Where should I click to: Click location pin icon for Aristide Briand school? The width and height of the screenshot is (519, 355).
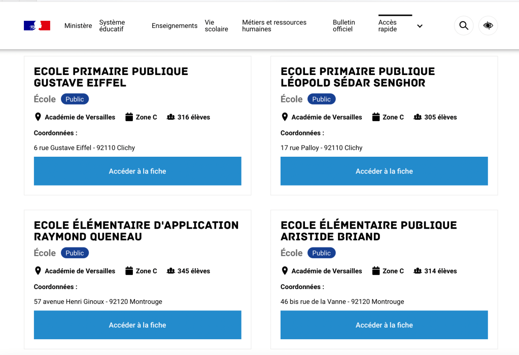pyautogui.click(x=285, y=271)
